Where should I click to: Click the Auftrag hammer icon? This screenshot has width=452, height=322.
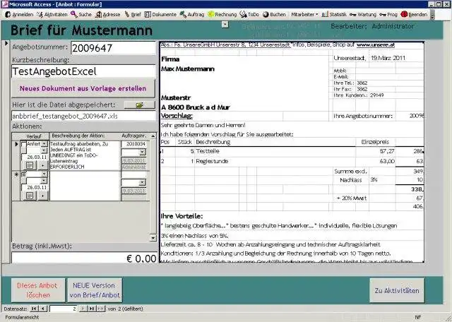183,14
